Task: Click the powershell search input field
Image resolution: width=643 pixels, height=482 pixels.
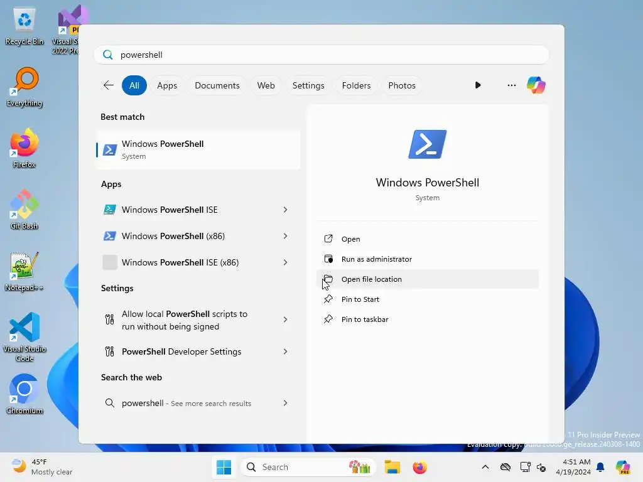Action: tap(321, 55)
